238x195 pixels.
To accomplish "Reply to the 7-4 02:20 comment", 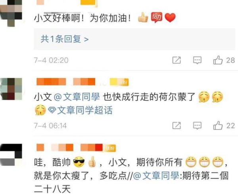I will 197,60.
